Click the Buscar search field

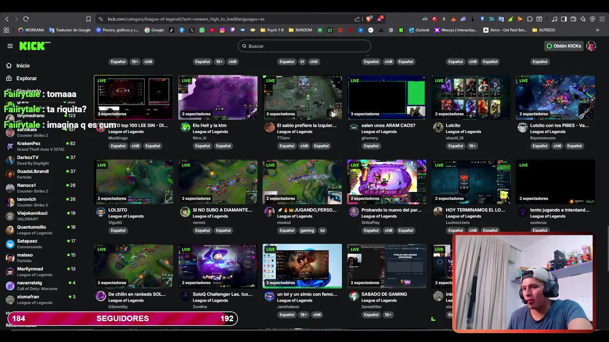coord(304,46)
